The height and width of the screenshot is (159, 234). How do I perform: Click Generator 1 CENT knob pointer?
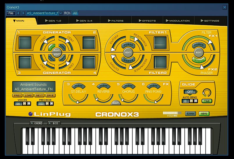pos(45,41)
